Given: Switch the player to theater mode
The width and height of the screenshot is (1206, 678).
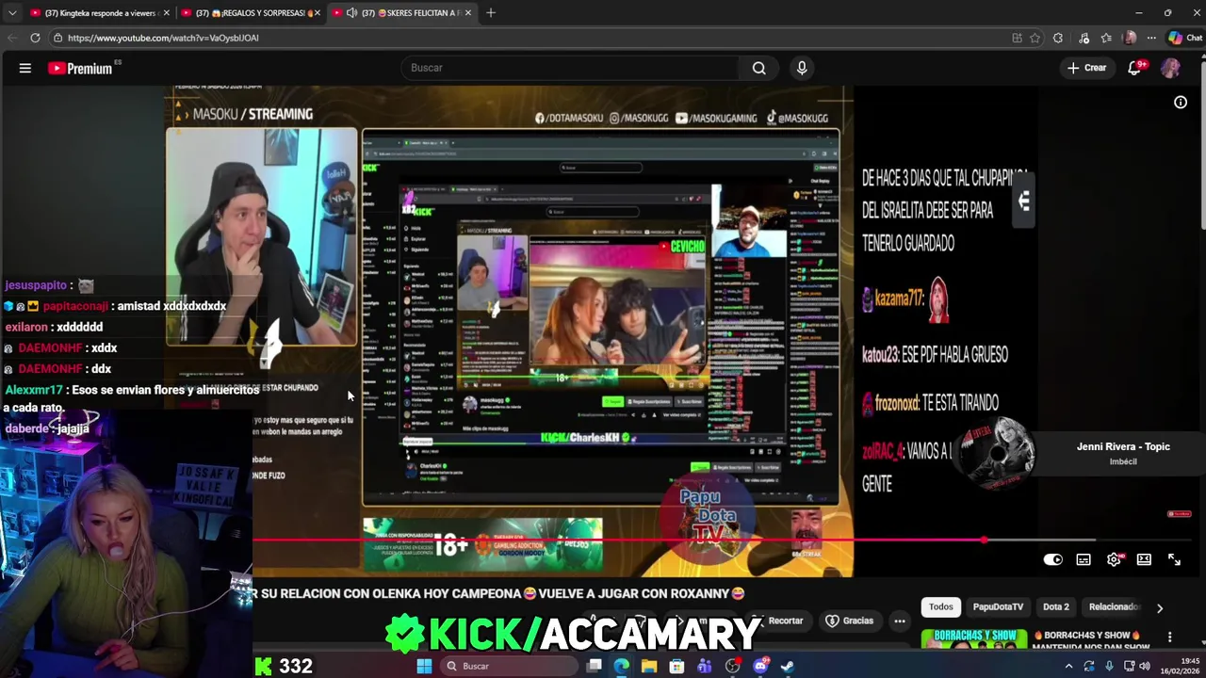Looking at the screenshot, I should coord(1144,559).
